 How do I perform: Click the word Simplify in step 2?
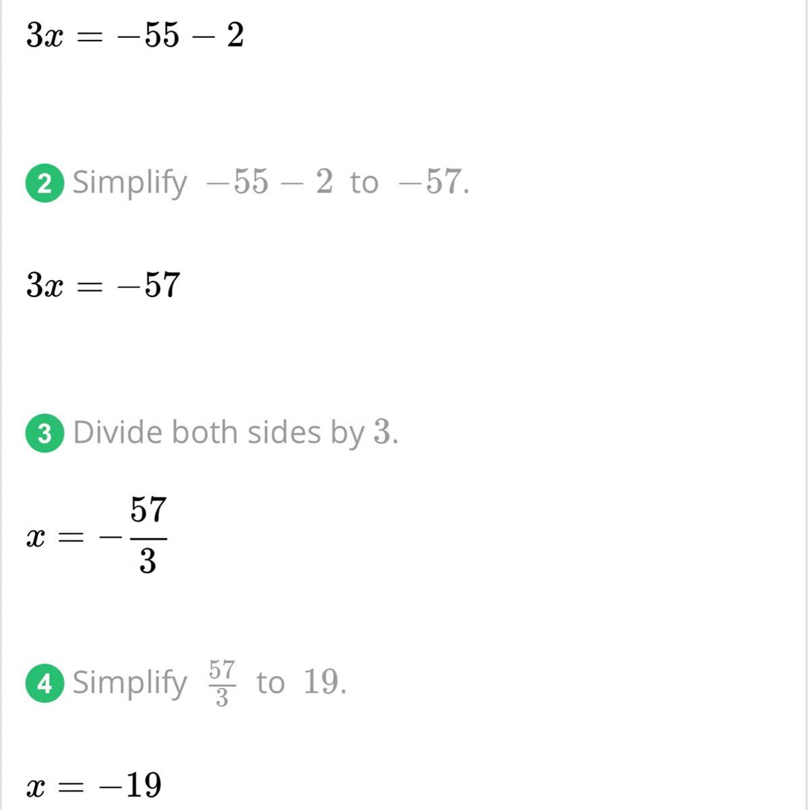[x=129, y=183]
